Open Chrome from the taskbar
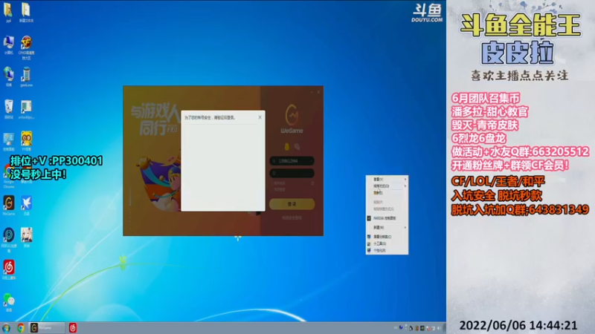595x334 pixels. (x=21, y=328)
